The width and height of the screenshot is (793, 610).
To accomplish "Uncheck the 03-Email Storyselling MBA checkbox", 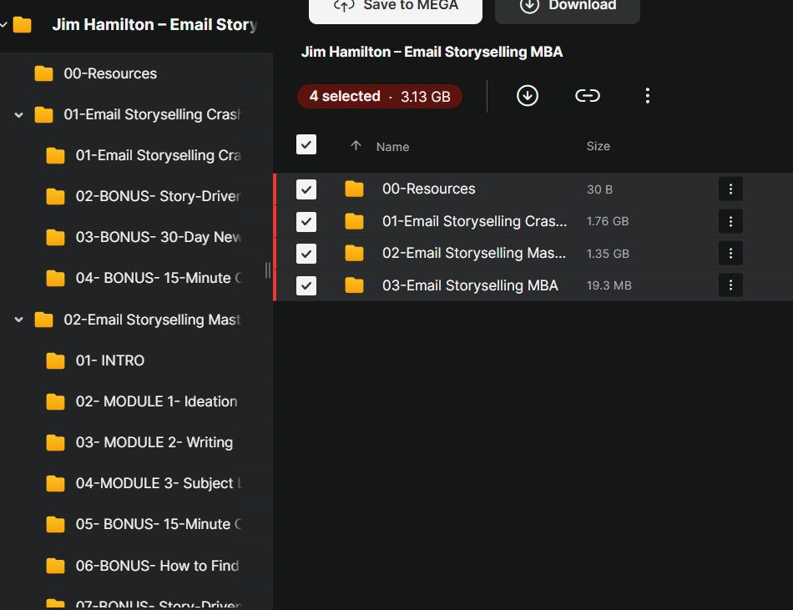I will (306, 285).
